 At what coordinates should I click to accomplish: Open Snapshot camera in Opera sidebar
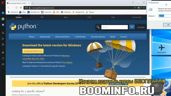pos(3,45)
